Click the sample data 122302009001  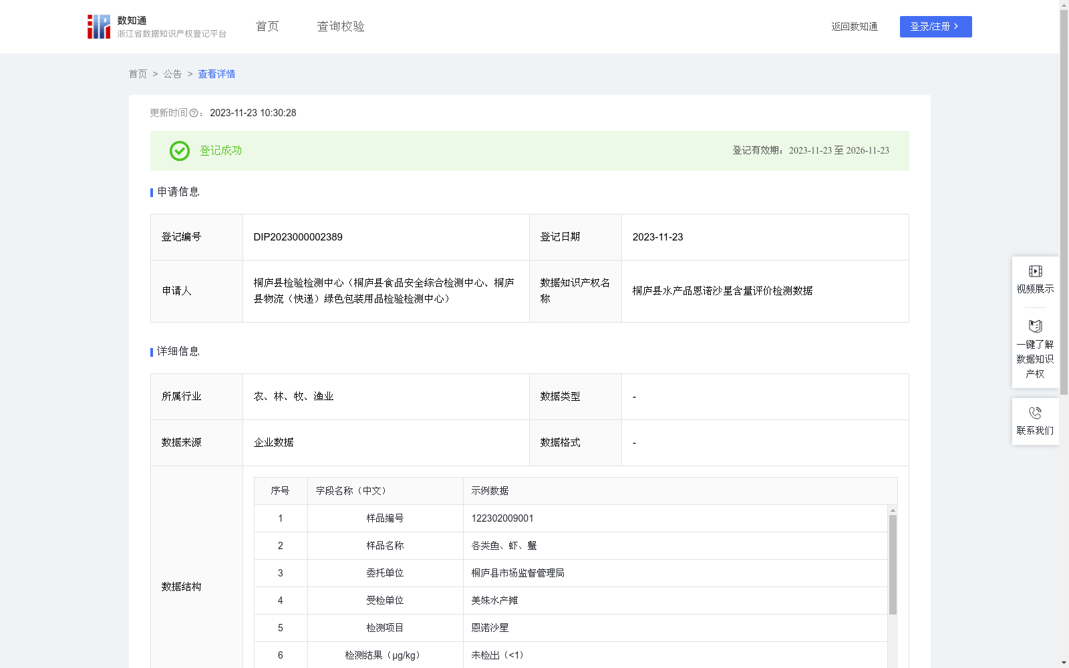502,518
